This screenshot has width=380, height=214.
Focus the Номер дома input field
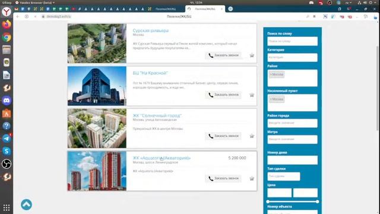pos(292,160)
